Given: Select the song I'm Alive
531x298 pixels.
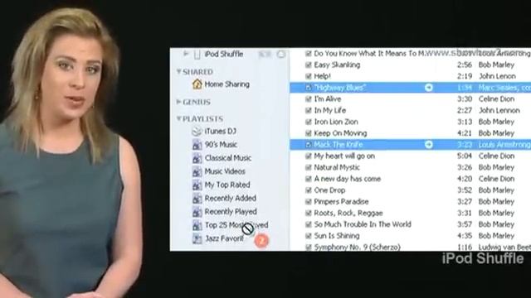Looking at the screenshot, I should click(328, 99).
